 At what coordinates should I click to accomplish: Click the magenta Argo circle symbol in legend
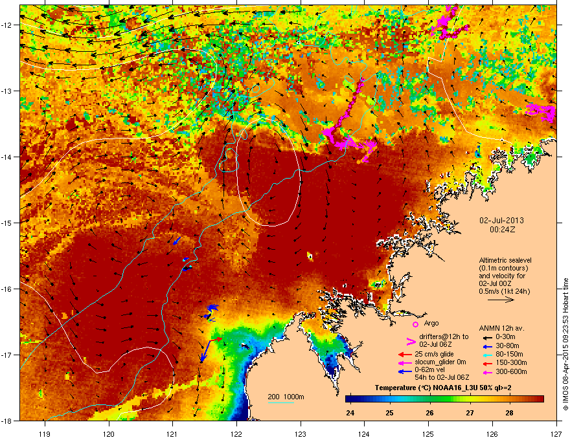tap(415, 324)
